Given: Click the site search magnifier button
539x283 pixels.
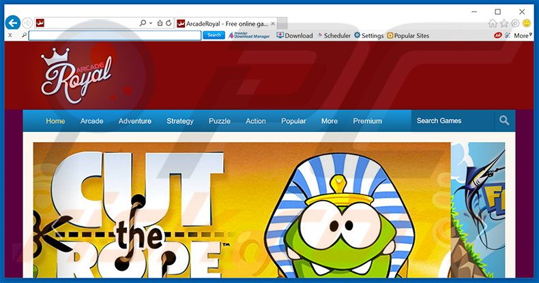Looking at the screenshot, I should coord(505,120).
